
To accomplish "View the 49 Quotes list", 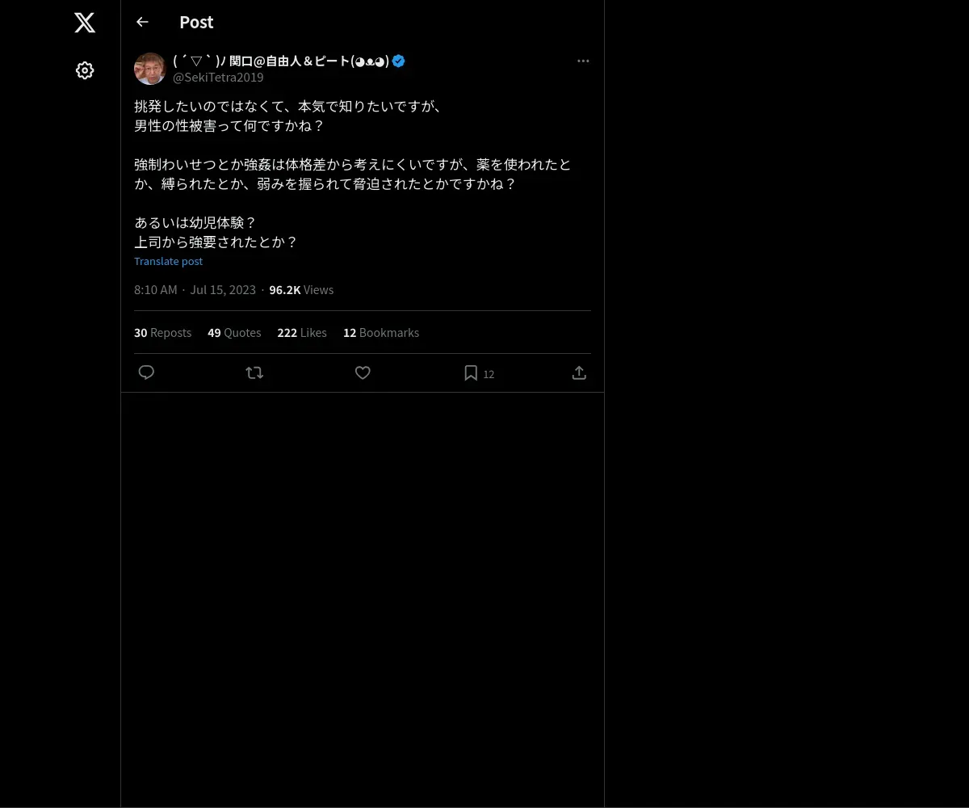I will pyautogui.click(x=234, y=333).
